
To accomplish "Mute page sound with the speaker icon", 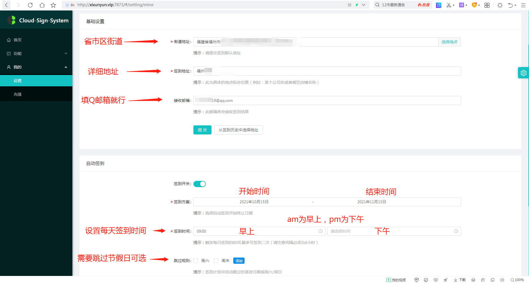I will pos(502,280).
